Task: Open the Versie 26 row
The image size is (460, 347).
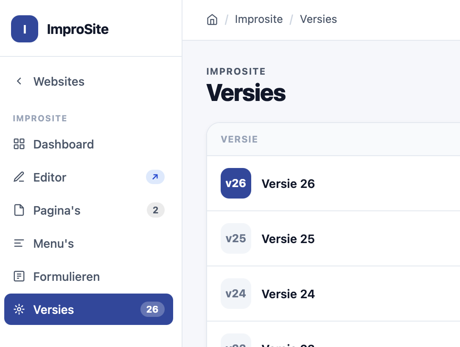Action: 288,184
